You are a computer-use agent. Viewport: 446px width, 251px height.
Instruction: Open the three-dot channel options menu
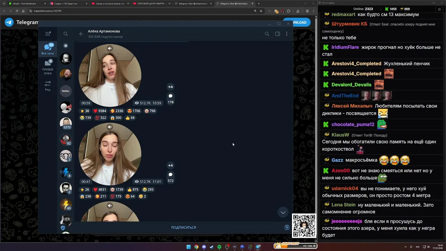coord(287,34)
